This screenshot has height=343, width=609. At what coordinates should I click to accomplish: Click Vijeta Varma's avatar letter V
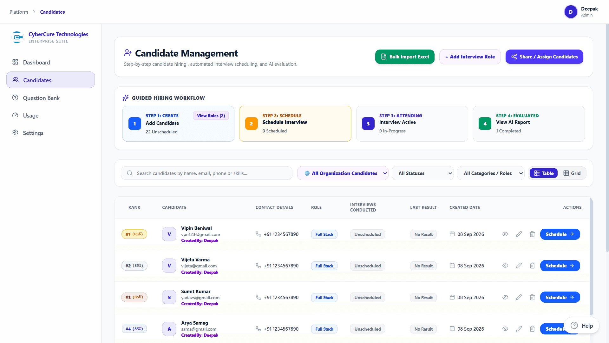pyautogui.click(x=169, y=266)
